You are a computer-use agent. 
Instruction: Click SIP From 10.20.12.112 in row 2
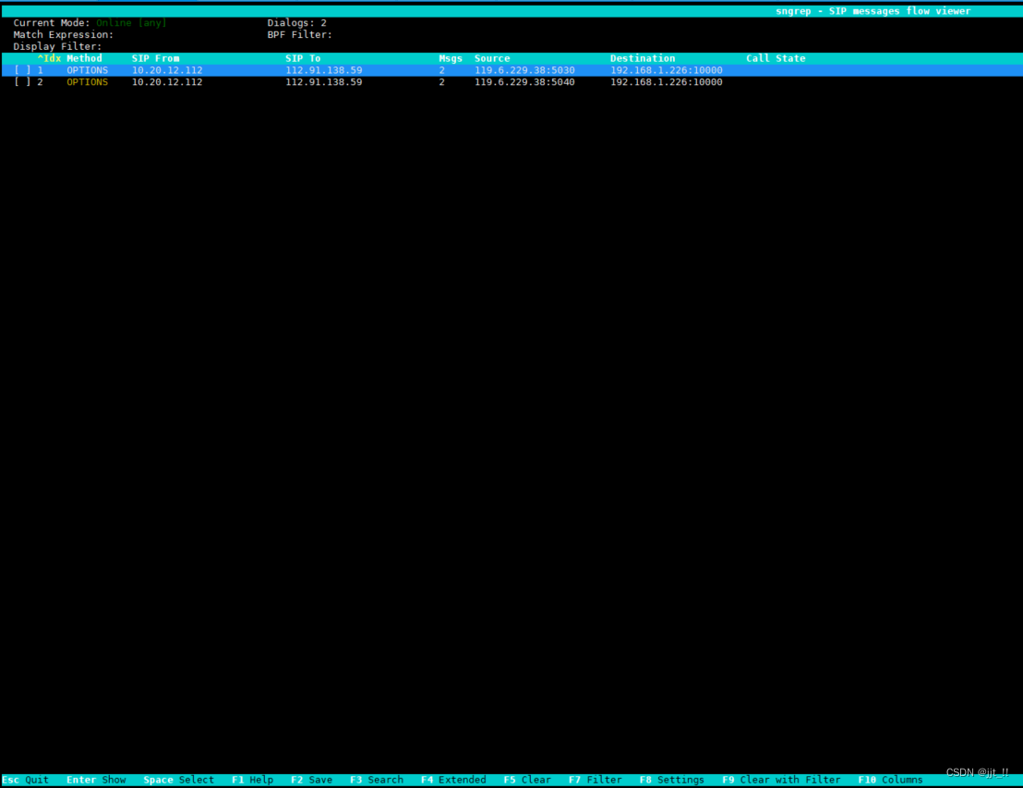[x=167, y=81]
